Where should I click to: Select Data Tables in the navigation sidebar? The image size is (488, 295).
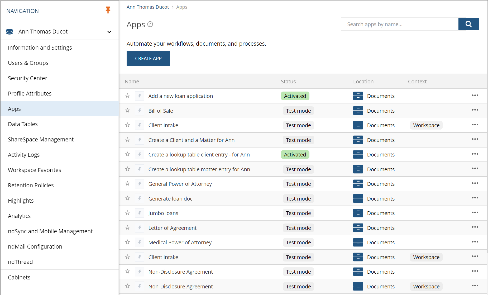[23, 124]
